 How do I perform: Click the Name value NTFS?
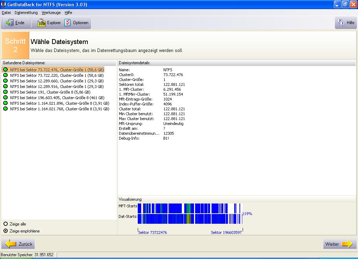pyautogui.click(x=168, y=70)
